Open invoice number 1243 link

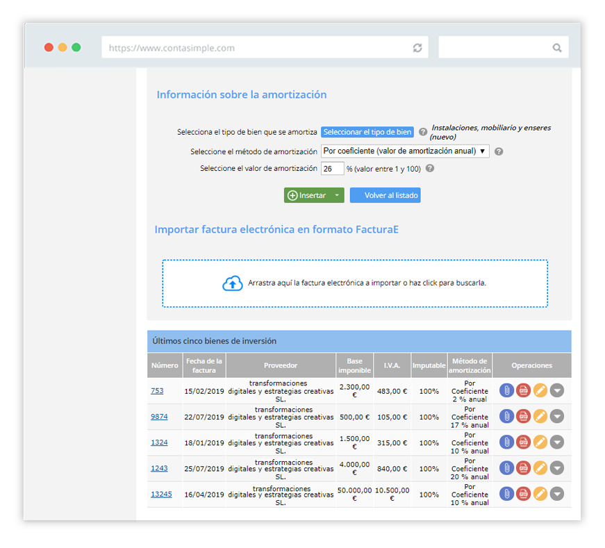pos(159,468)
